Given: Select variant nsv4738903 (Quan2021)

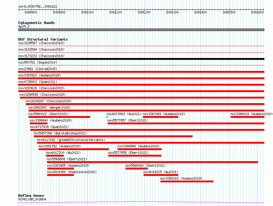Looking at the screenshot, I should [38, 82].
